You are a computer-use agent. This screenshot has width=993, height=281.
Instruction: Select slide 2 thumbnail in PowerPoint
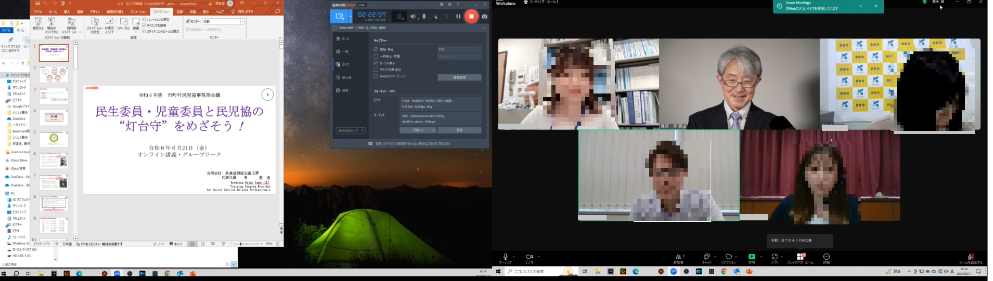54,75
